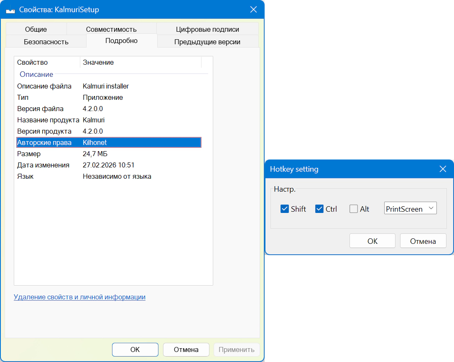This screenshot has height=362, width=454.
Task: Close the KalmuriSetup properties window
Action: 253,10
